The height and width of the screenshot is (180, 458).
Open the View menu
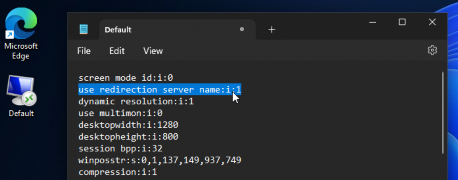(153, 51)
